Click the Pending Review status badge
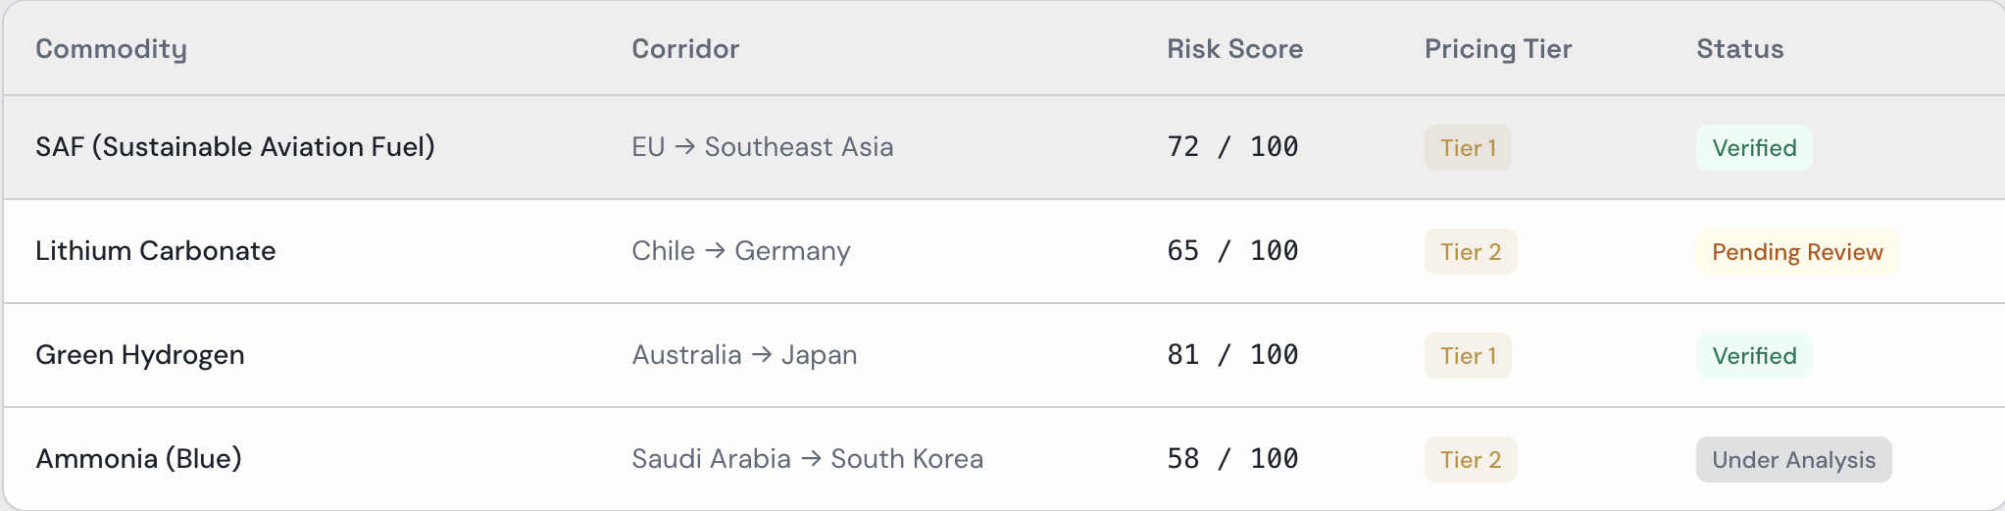Screen dimensions: 2005x511 pos(1796,252)
